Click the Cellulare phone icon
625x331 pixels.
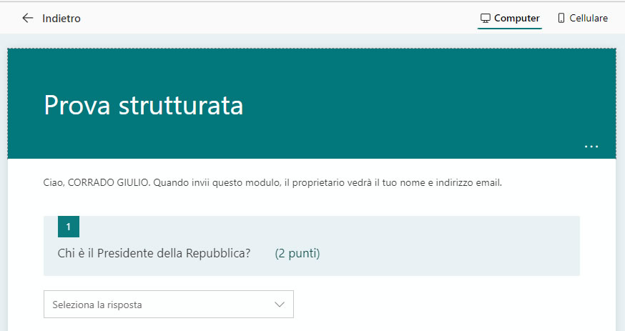coord(561,18)
